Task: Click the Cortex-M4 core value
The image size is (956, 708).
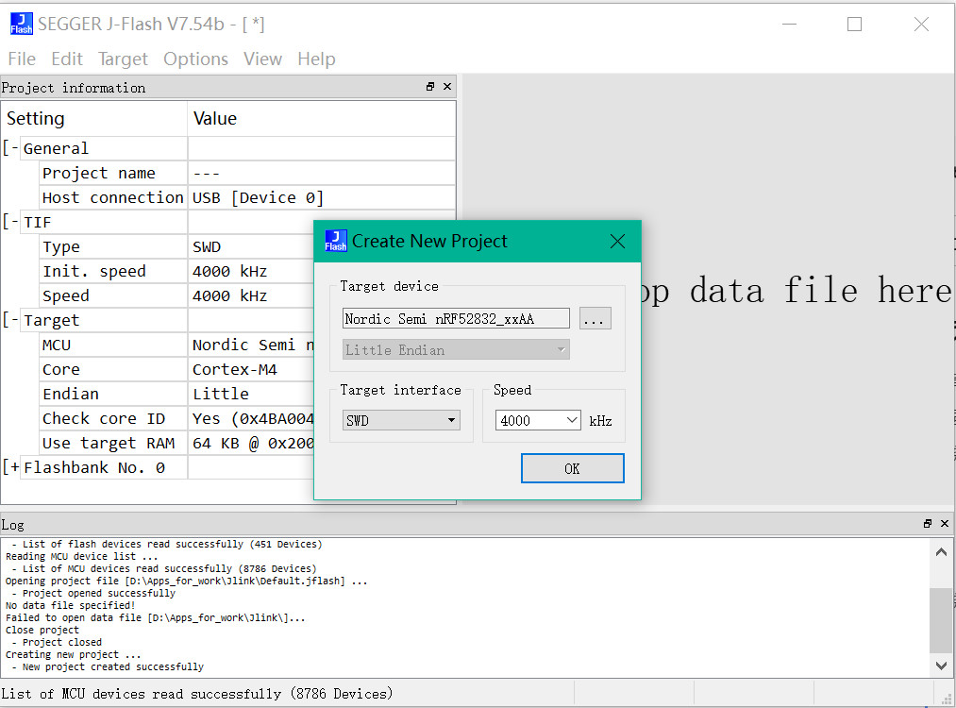Action: (x=235, y=369)
